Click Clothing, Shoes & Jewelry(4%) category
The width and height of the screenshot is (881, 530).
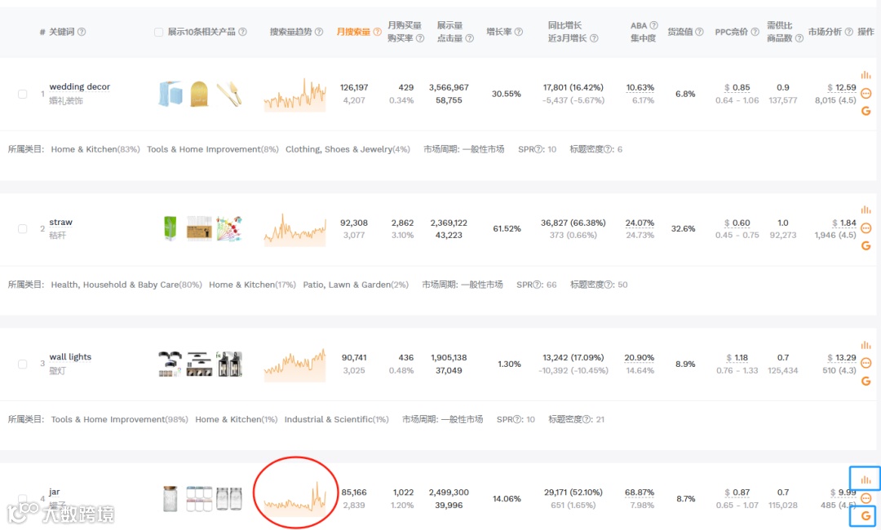coord(348,149)
